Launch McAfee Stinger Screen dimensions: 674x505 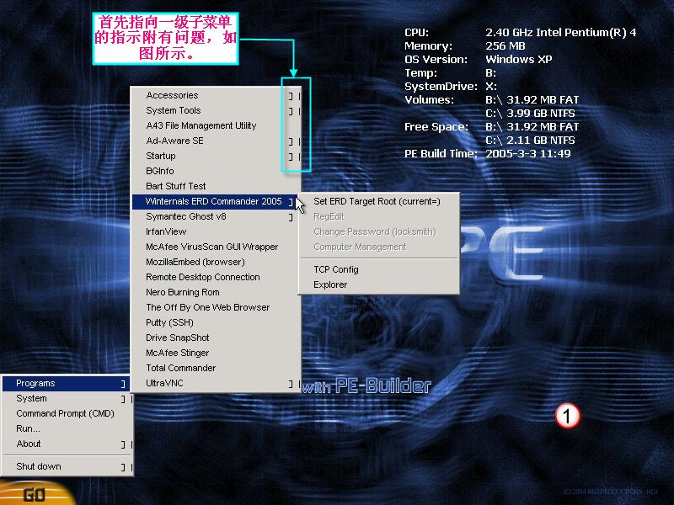point(216,353)
